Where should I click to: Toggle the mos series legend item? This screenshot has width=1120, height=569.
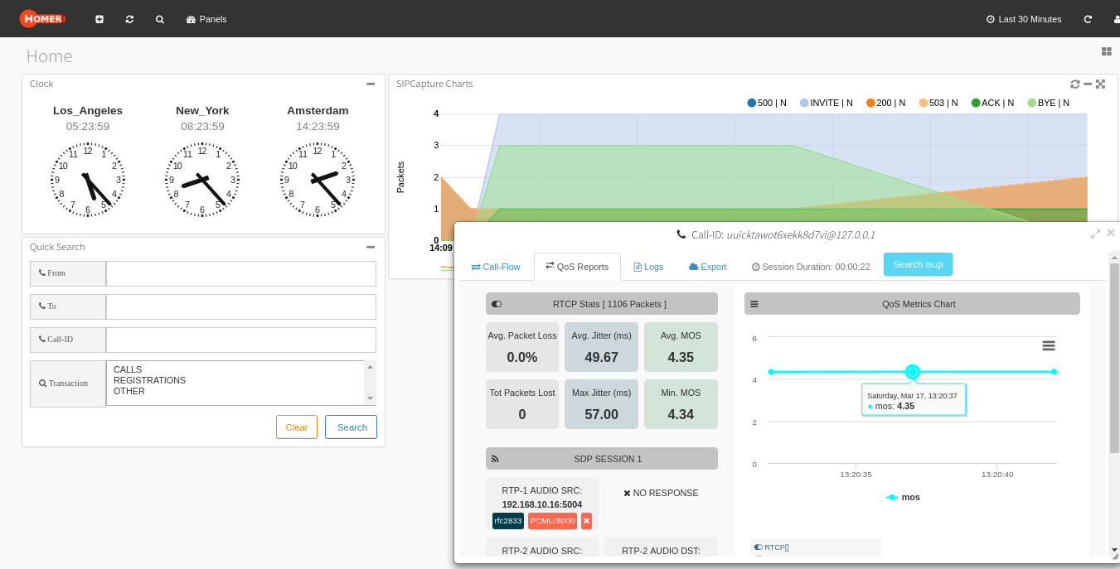point(903,497)
